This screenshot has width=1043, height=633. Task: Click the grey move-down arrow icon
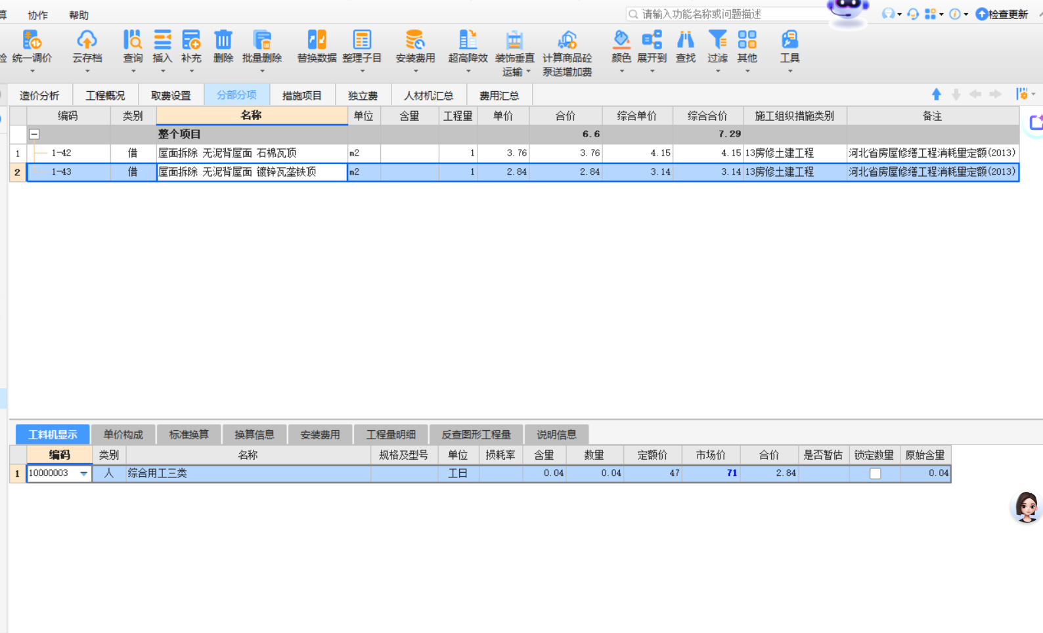click(956, 95)
